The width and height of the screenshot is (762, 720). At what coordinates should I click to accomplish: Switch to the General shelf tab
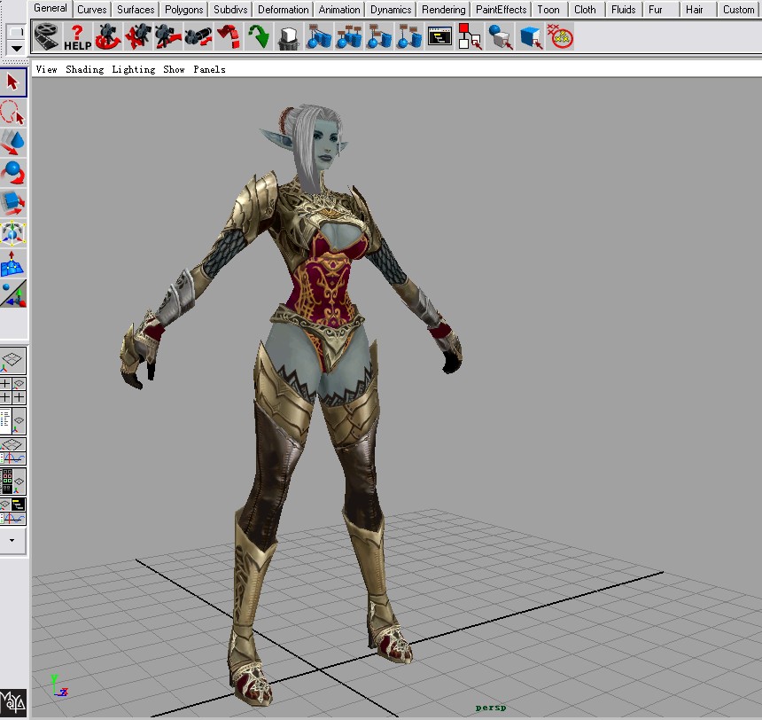(x=50, y=8)
